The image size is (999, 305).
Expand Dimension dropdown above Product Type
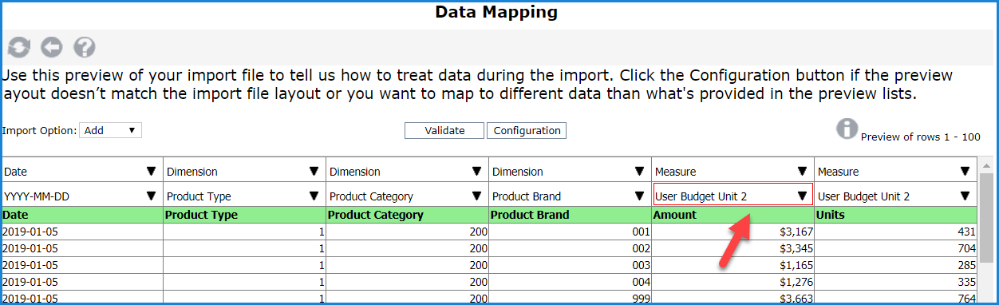243,171
